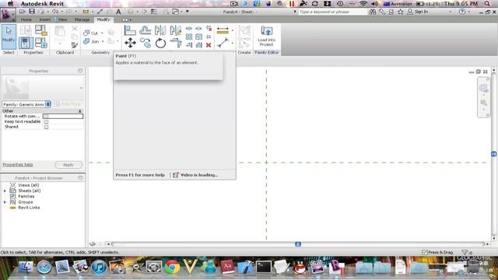498x280 pixels.
Task: Select the Modify ribbon tab
Action: [x=103, y=19]
